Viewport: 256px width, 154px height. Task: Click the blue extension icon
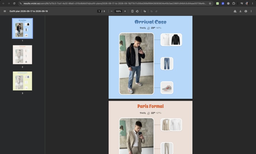(223, 3)
